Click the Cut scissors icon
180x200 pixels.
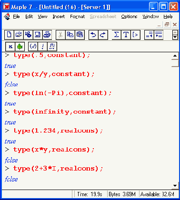click(x=60, y=35)
